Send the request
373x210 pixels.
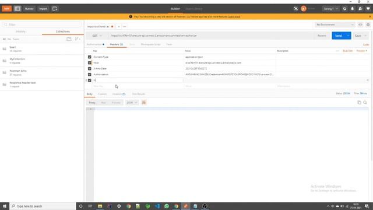point(339,36)
